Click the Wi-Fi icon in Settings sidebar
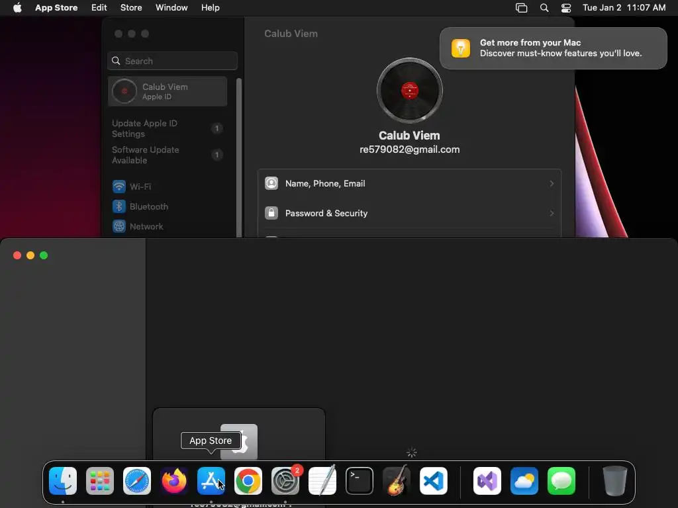 coord(119,187)
